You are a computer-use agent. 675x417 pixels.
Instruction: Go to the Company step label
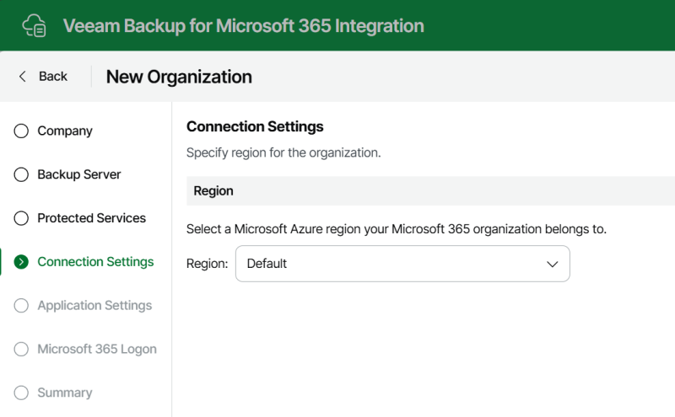pyautogui.click(x=65, y=131)
